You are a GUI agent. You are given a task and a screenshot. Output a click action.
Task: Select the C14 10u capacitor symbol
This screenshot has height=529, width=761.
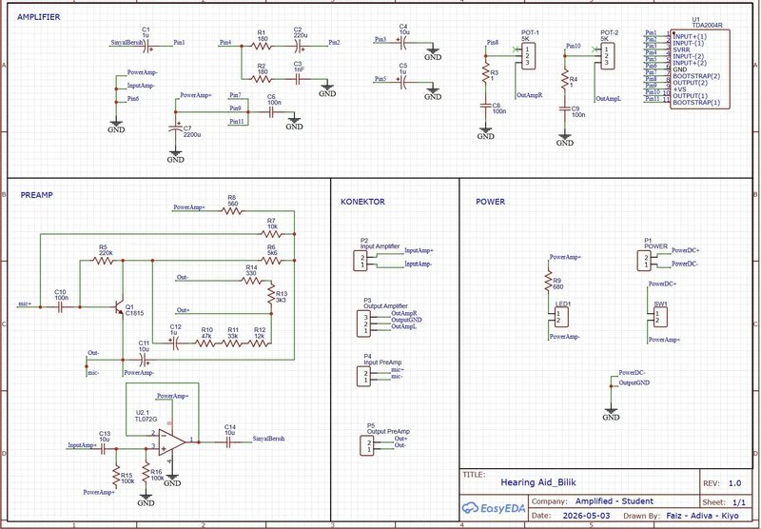pos(228,442)
